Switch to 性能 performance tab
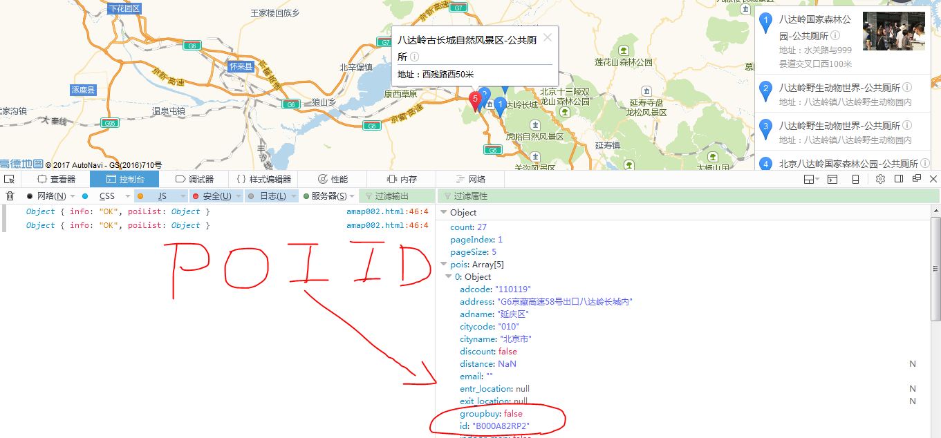Screen dimensions: 941x438 (332, 179)
